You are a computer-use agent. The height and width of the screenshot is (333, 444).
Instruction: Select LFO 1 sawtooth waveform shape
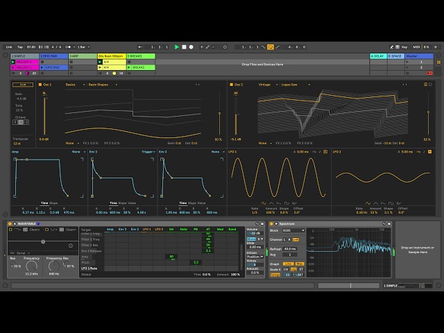point(279,203)
